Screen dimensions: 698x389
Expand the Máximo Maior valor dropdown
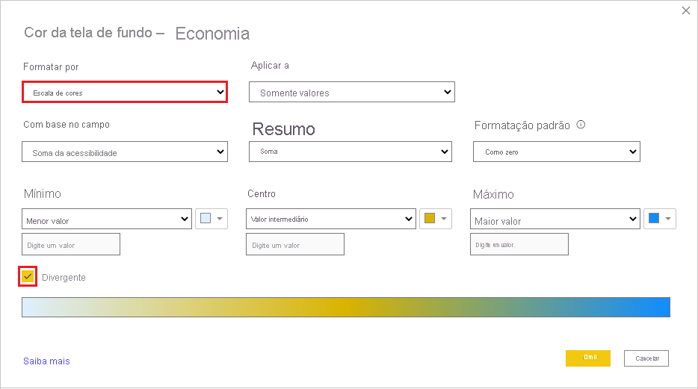click(555, 220)
